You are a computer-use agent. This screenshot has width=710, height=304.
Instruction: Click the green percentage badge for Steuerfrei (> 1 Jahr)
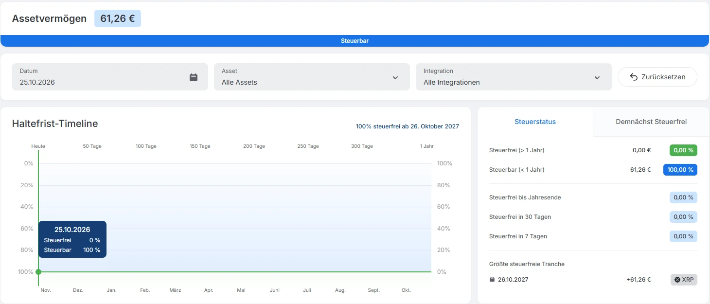tap(683, 150)
